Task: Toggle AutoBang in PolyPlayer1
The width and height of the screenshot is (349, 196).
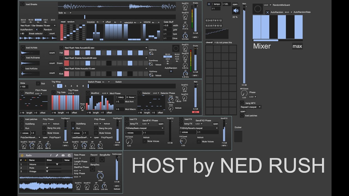Action: (22, 124)
